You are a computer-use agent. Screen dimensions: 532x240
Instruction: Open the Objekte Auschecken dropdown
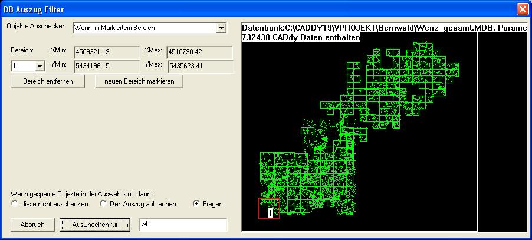coord(221,28)
